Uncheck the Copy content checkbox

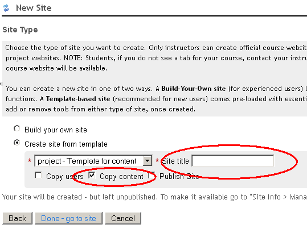tap(92, 175)
